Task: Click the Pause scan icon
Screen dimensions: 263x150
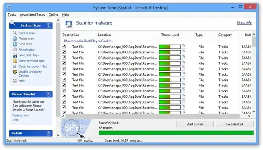Action: click(15, 39)
